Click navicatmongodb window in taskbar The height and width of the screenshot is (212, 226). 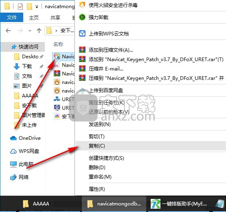coord(114,204)
